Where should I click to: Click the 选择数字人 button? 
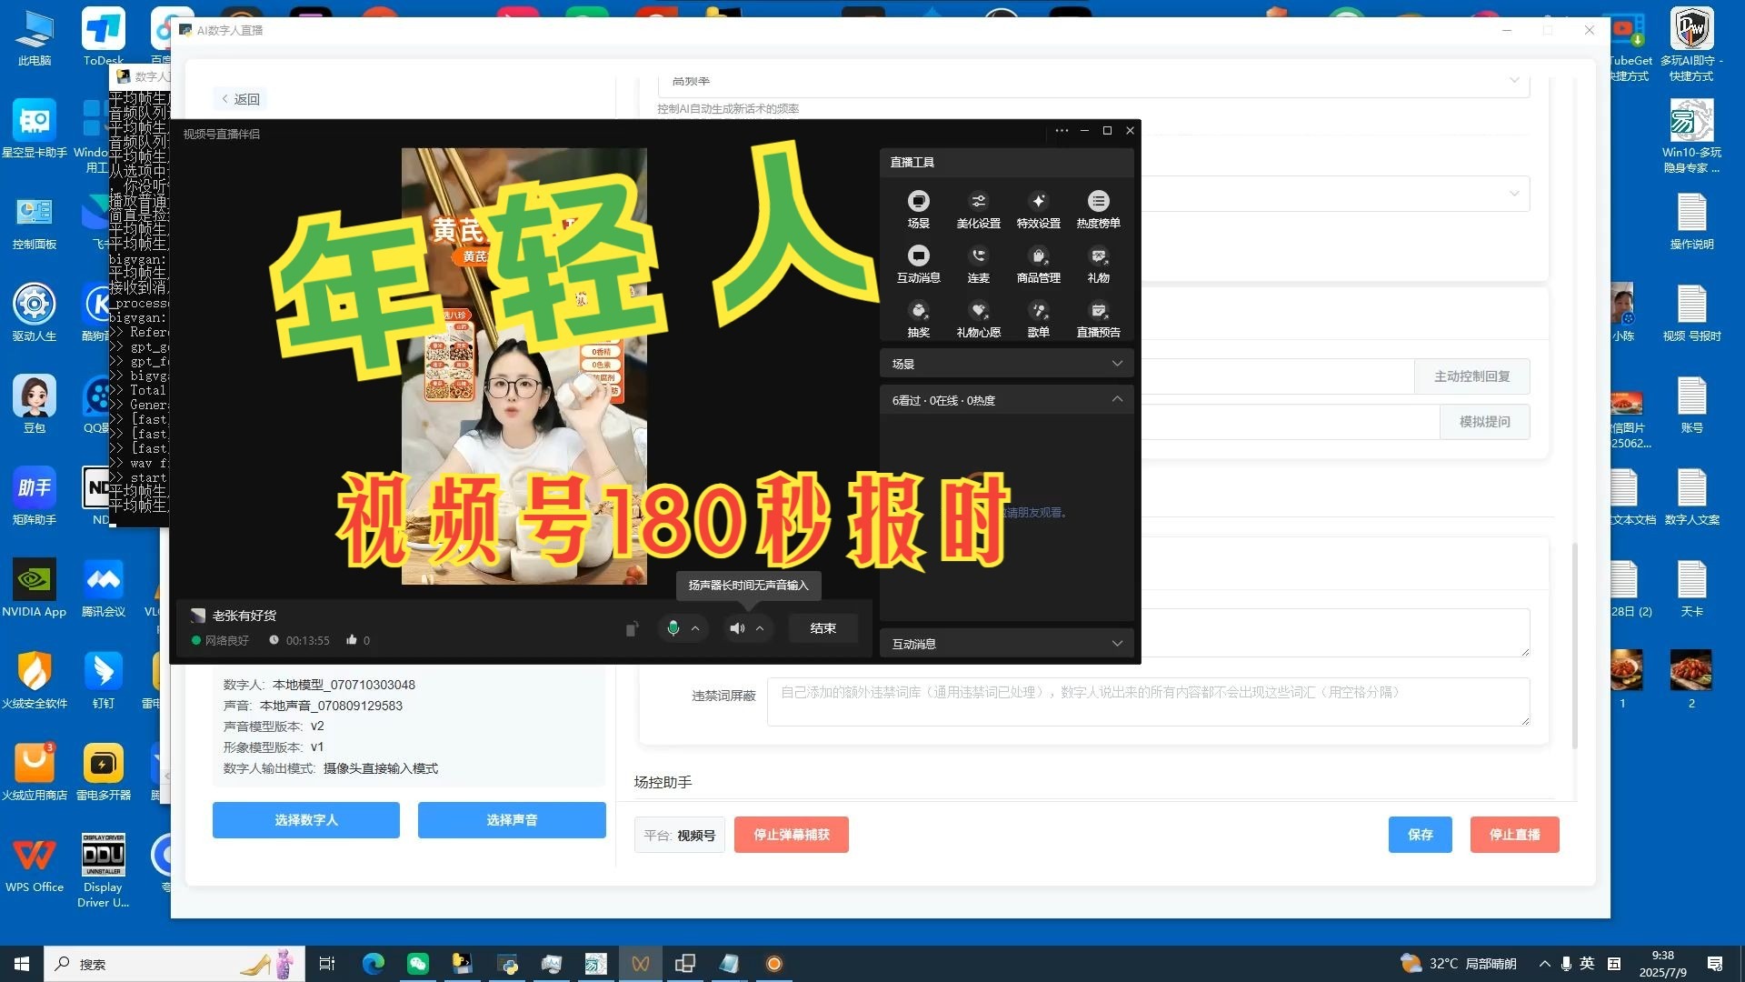(305, 819)
